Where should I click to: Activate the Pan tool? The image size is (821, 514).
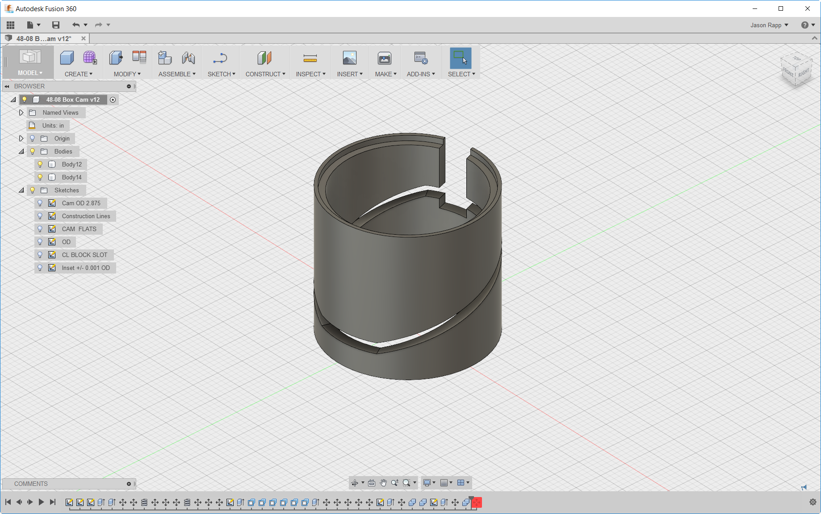(x=383, y=483)
